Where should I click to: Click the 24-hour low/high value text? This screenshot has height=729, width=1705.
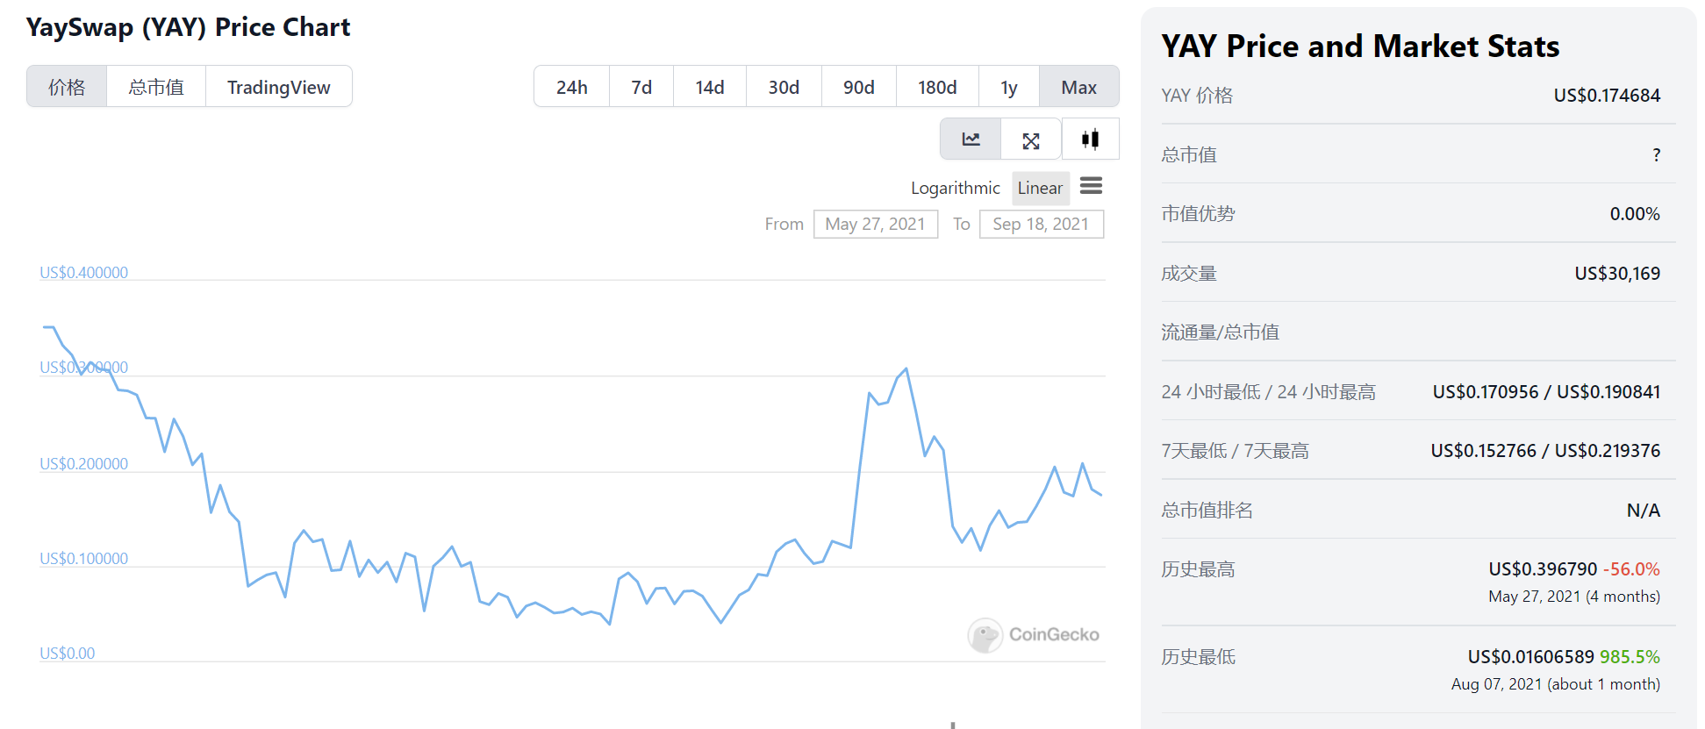1546,391
